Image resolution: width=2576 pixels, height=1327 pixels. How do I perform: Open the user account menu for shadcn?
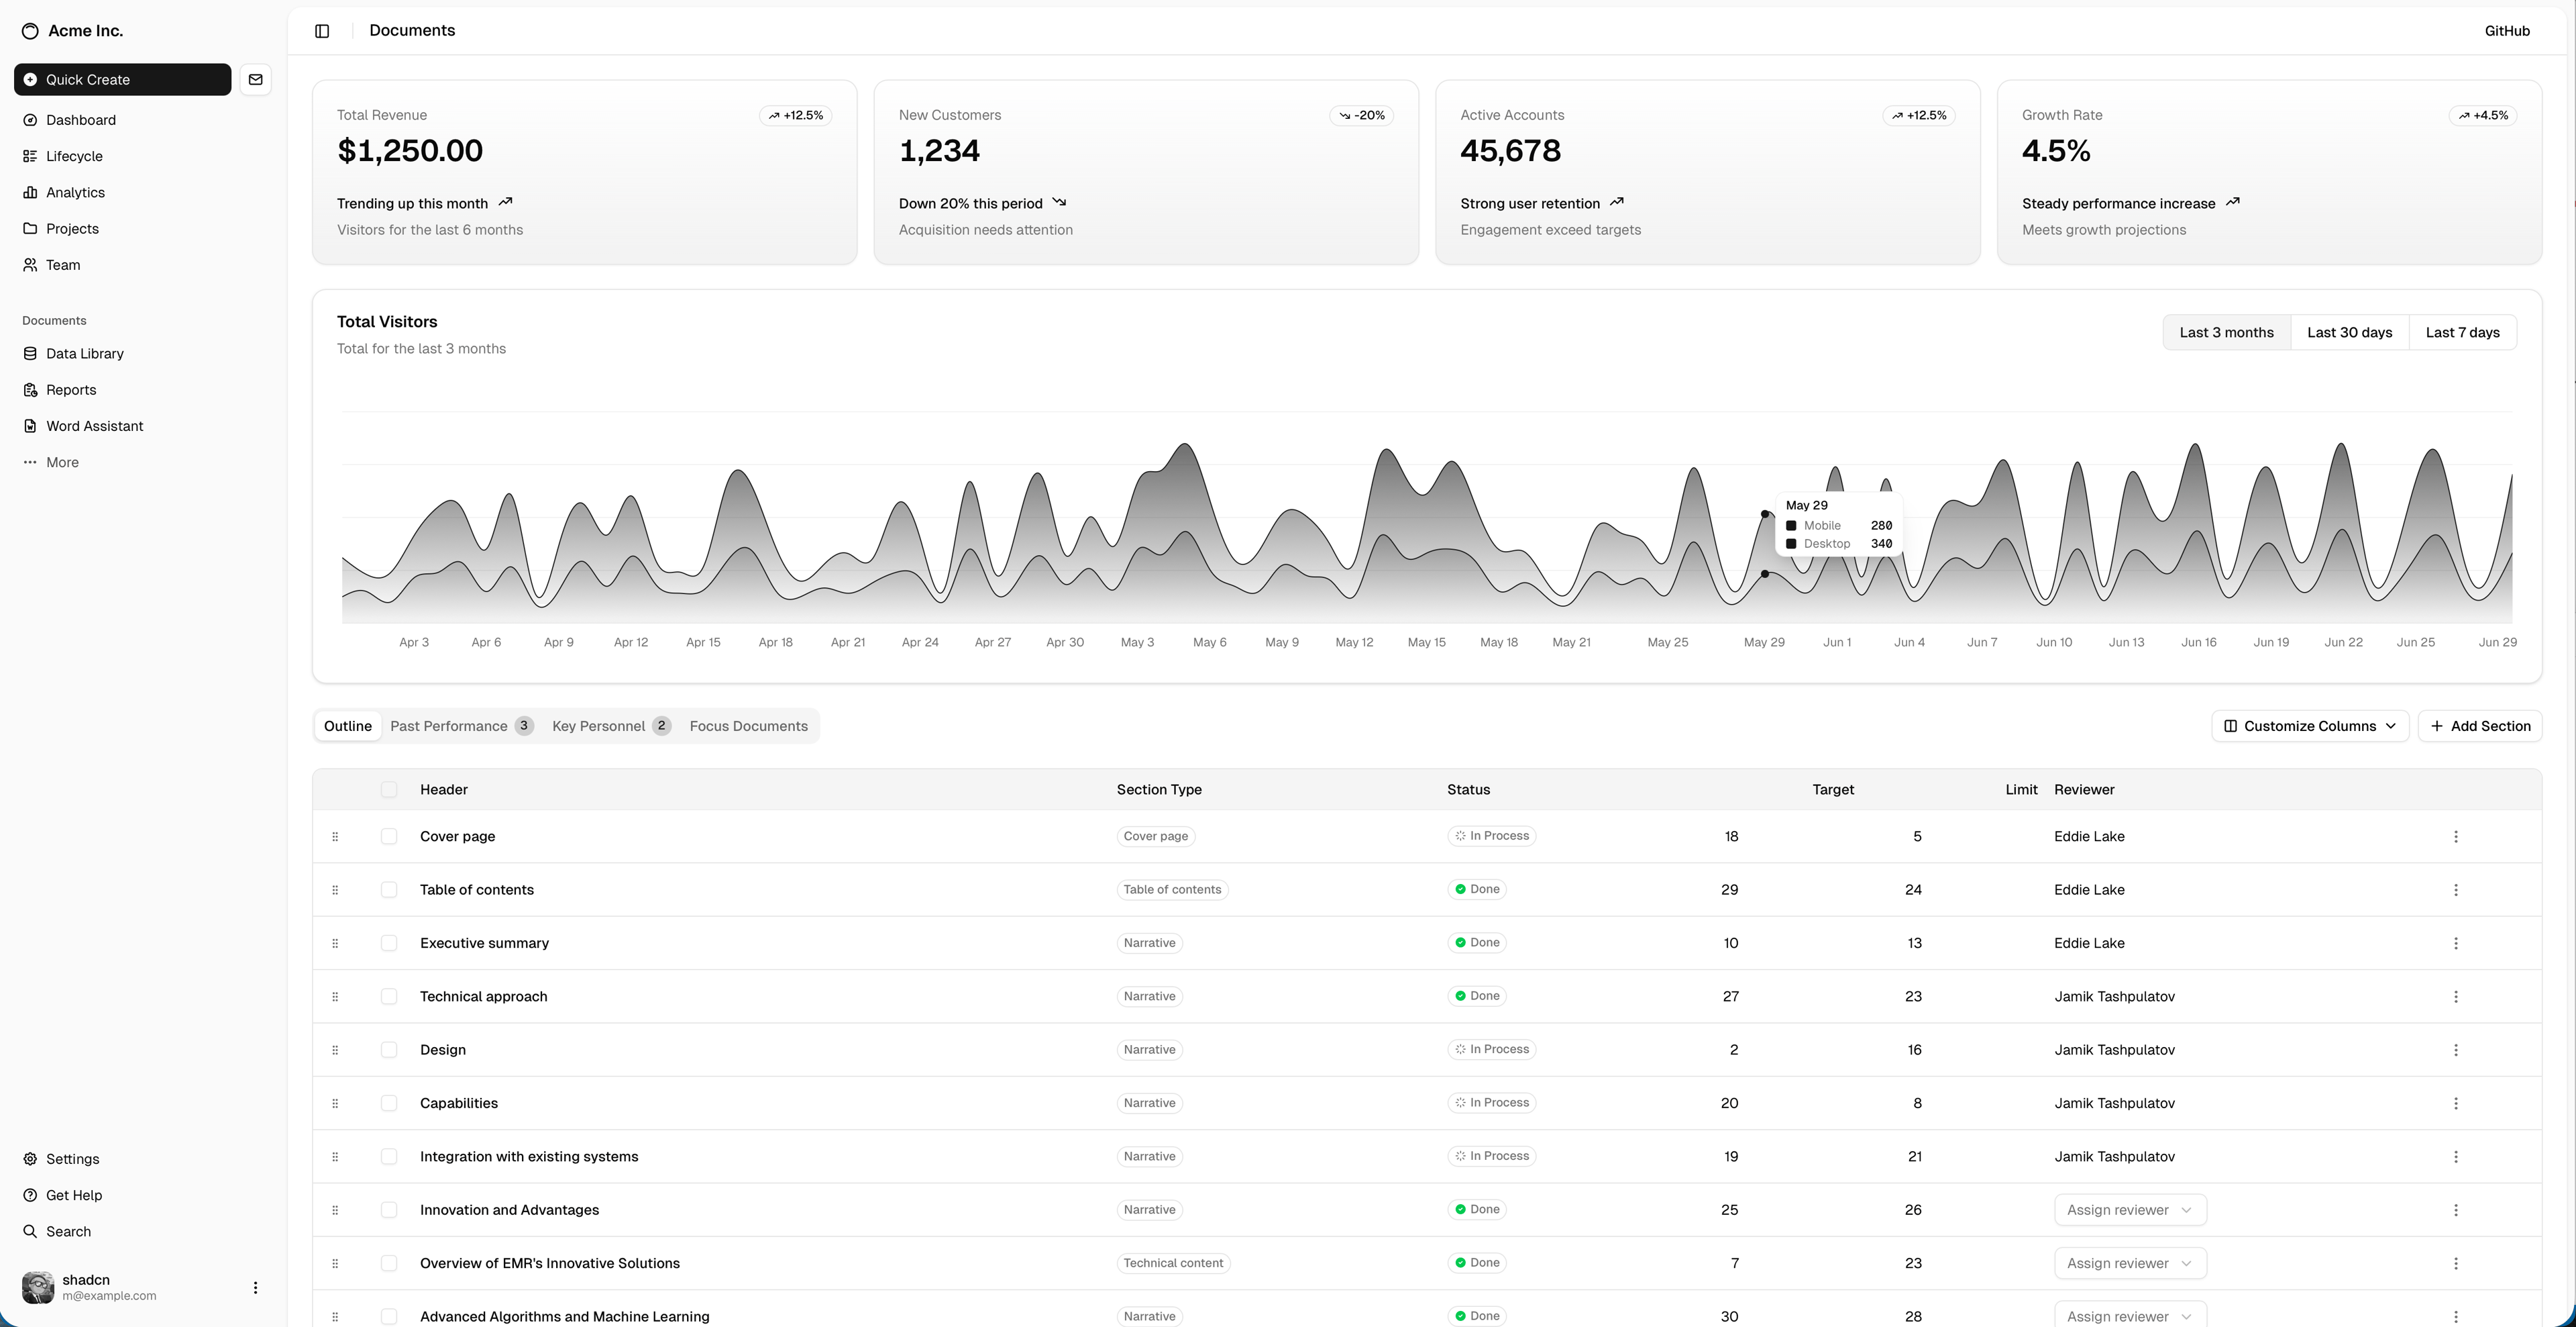pos(255,1287)
